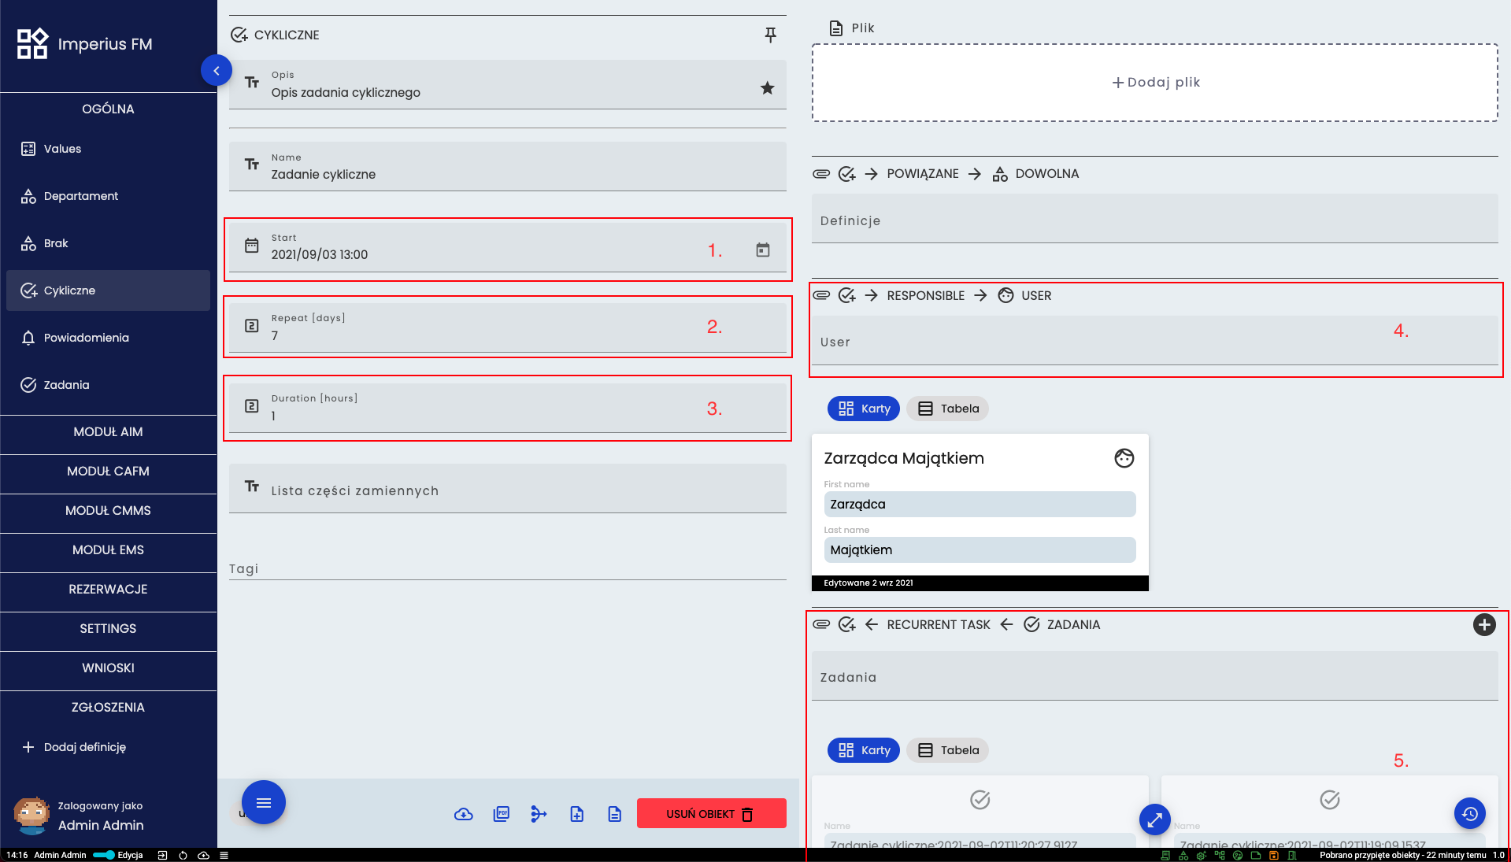This screenshot has width=1511, height=862.
Task: Click the Start date field 2021/09/03 13:00
Action: coord(507,248)
